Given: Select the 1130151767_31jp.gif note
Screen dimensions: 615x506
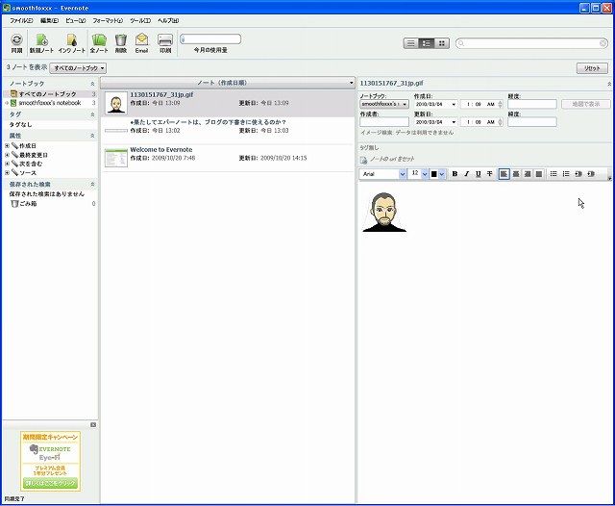Looking at the screenshot, I should [229, 103].
